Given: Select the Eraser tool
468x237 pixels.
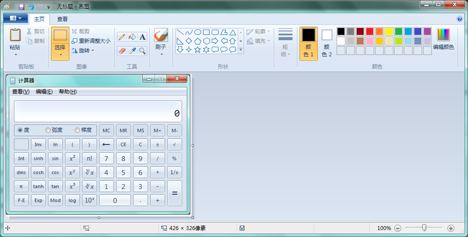Looking at the screenshot, I should click(x=122, y=51).
